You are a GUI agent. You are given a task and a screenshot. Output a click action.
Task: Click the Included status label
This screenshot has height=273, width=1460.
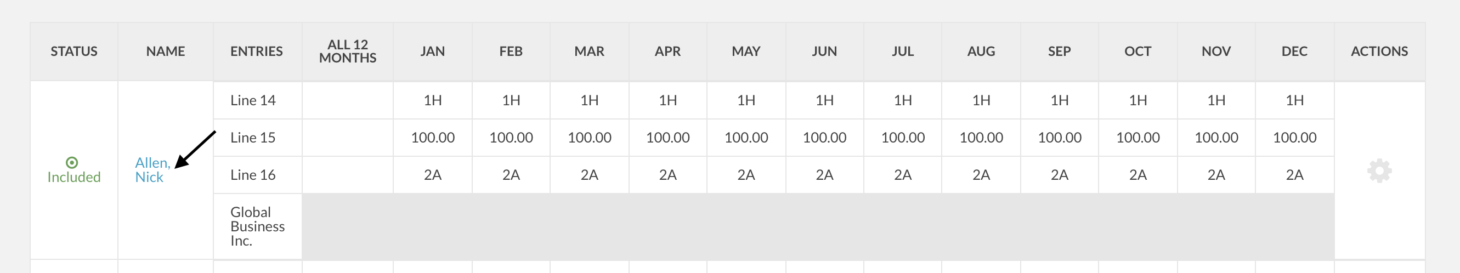[73, 177]
